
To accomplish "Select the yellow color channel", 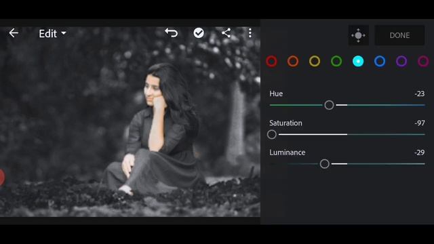I will 315,61.
